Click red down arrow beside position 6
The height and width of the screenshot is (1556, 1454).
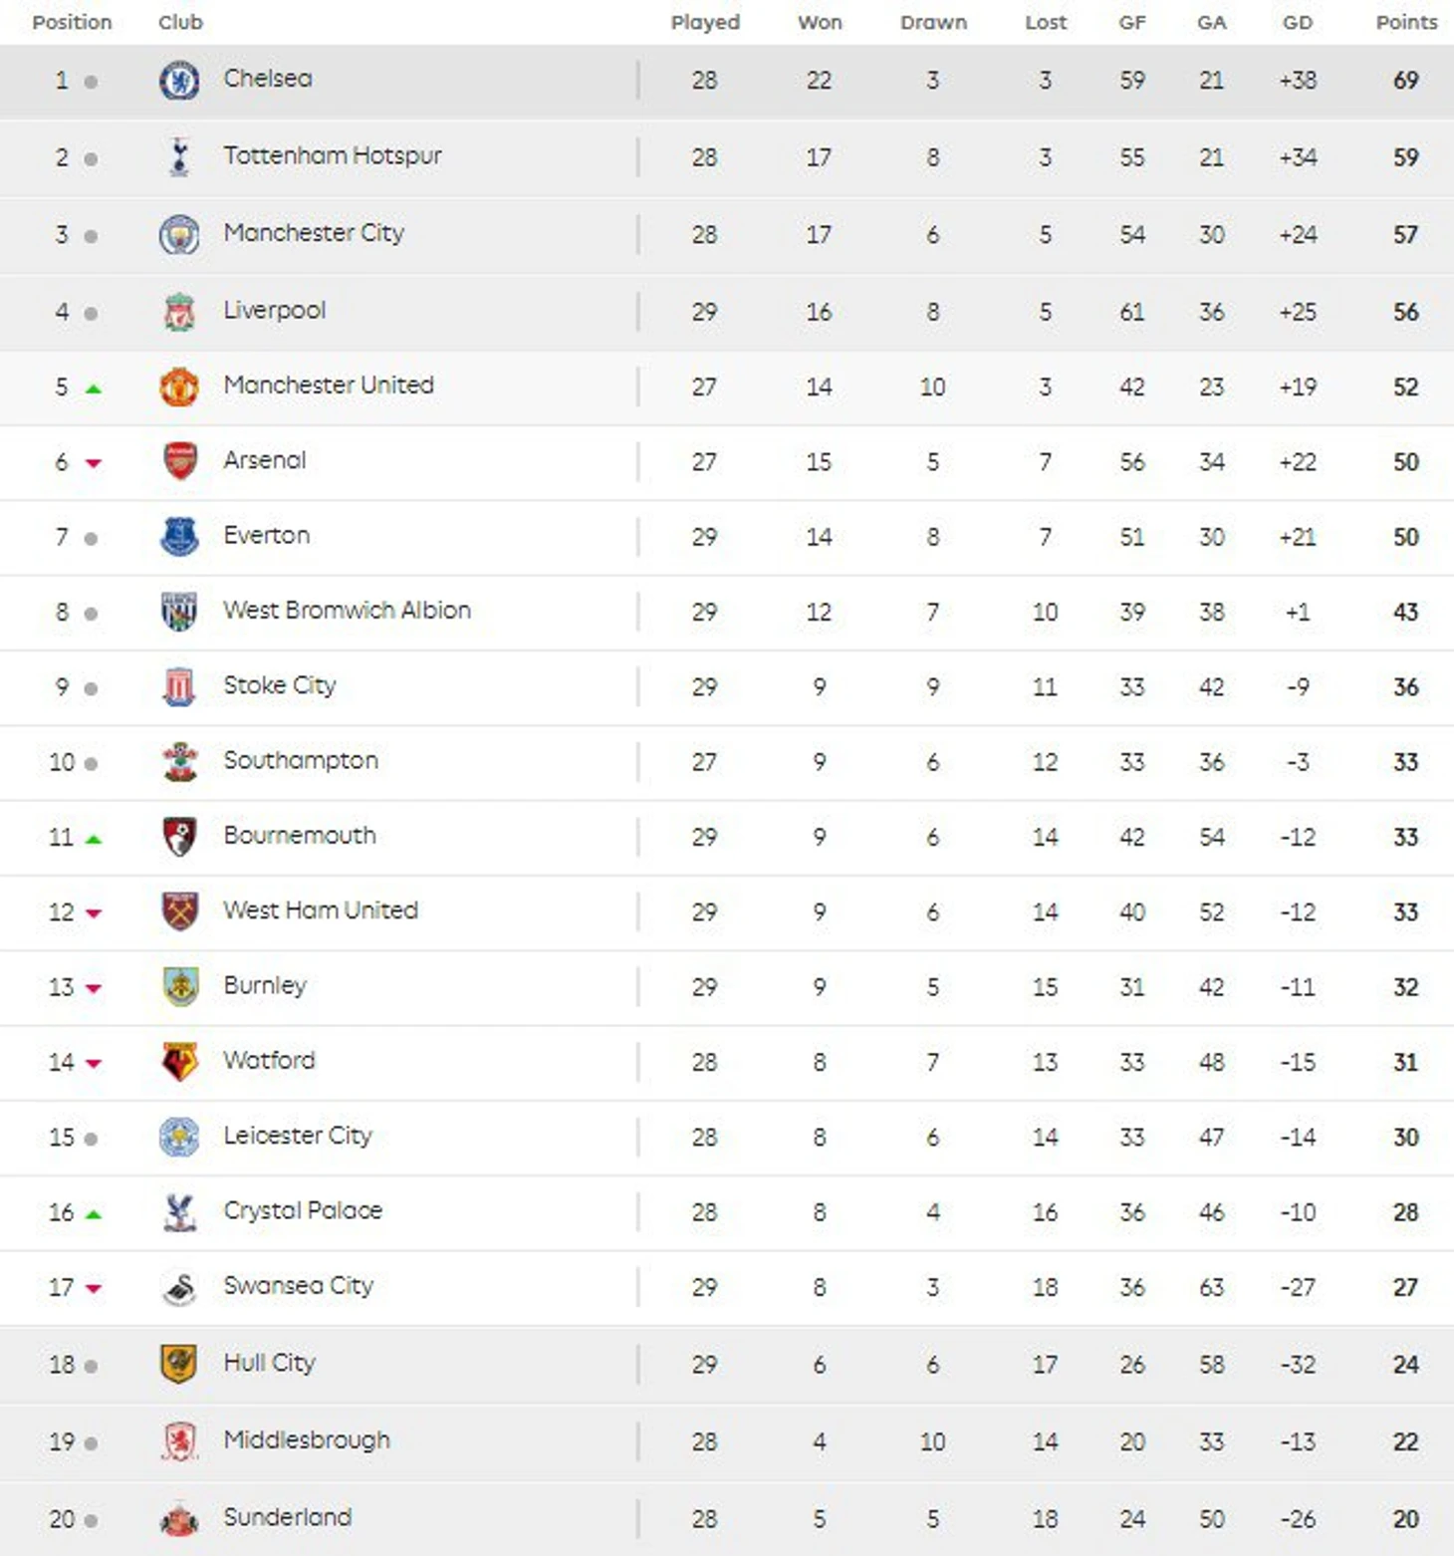[x=94, y=463]
